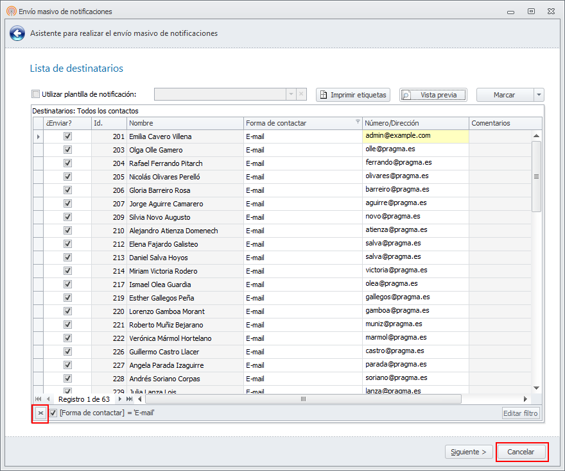The image size is (565, 471).
Task: Click the horizontal scrollbar thumb in the grid
Action: tap(302, 399)
